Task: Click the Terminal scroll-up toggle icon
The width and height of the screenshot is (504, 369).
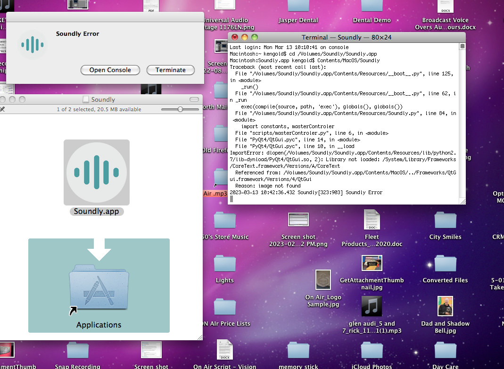Action: [462, 46]
